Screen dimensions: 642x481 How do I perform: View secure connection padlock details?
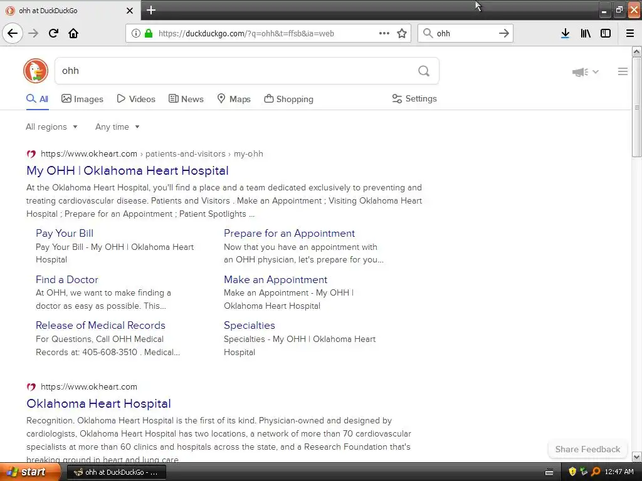point(148,33)
